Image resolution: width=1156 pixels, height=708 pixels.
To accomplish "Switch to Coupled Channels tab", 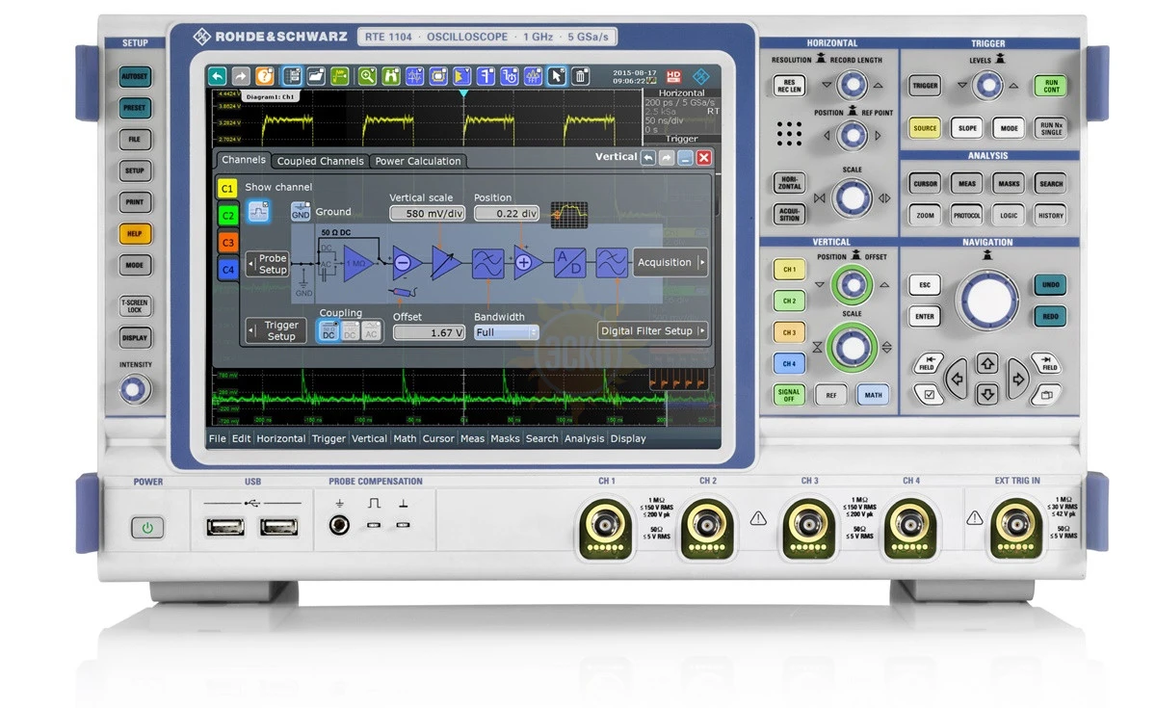I will point(321,161).
